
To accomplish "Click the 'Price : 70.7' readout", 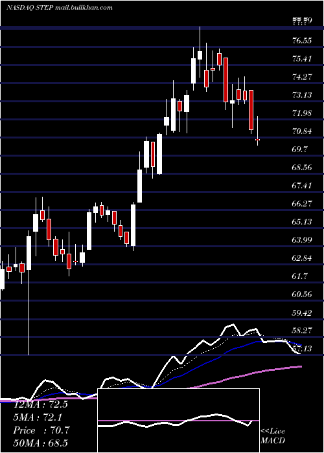I will 41,430.
